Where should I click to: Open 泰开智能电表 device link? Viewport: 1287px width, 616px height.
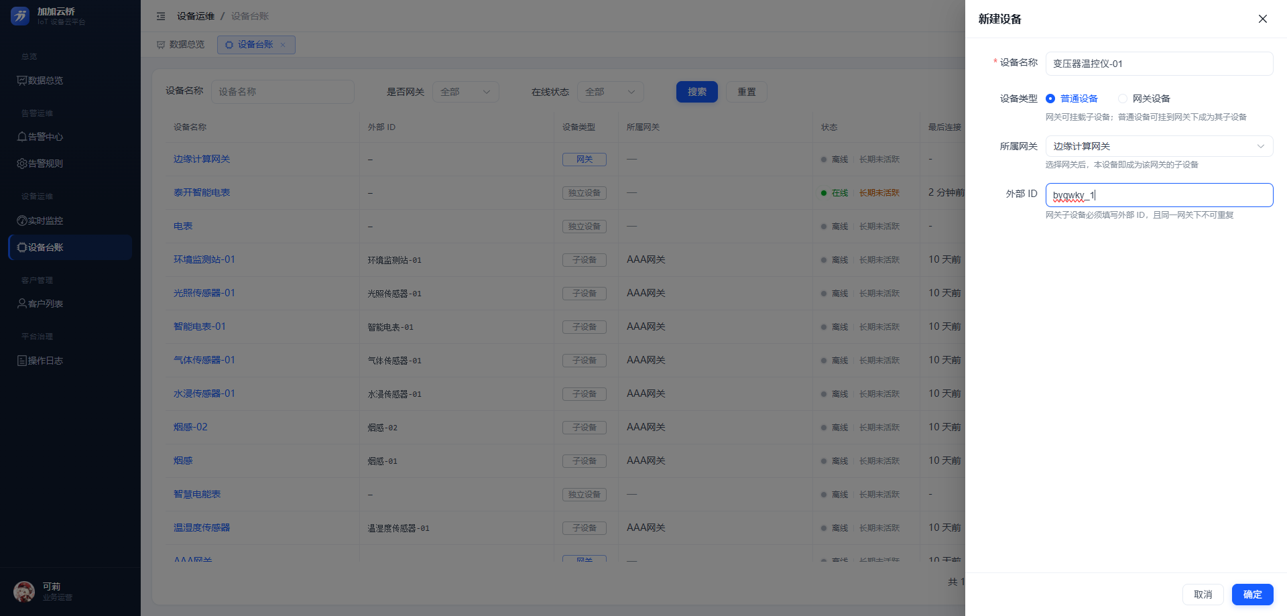[202, 192]
